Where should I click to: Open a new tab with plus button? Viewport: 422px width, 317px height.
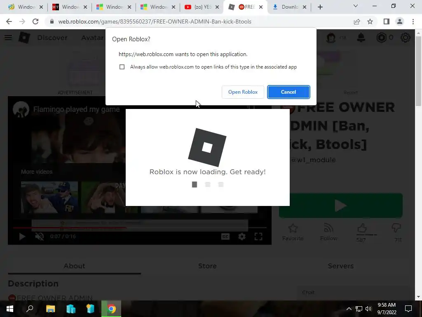[x=320, y=7]
